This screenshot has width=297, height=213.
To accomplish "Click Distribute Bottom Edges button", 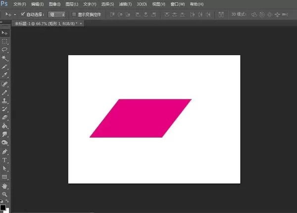I will 182,14.
